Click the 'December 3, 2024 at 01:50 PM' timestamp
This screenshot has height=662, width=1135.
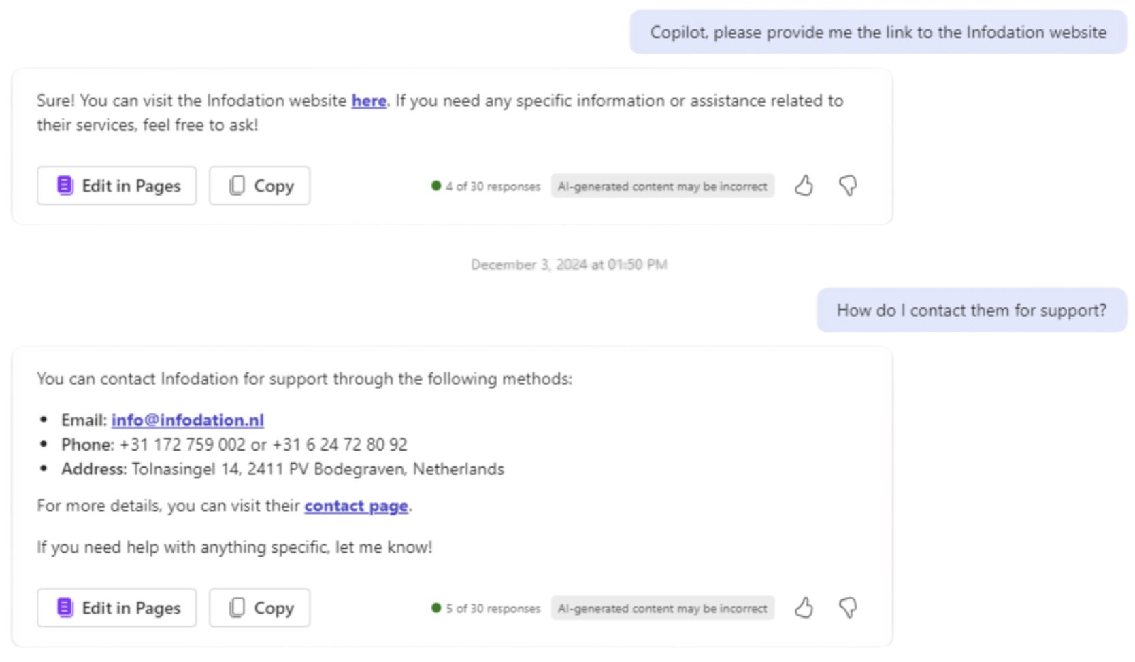click(x=569, y=264)
